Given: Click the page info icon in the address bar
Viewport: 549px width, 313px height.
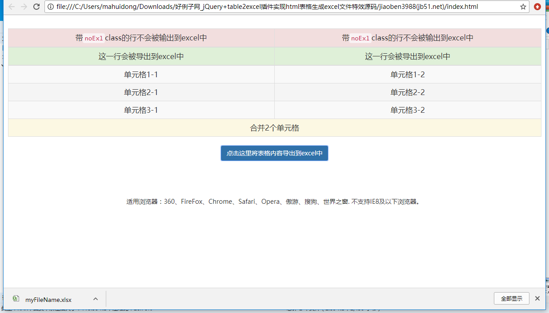Looking at the screenshot, I should click(x=51, y=7).
